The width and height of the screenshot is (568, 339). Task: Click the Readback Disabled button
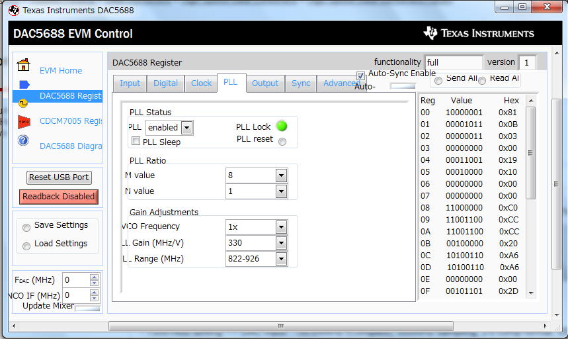pos(59,197)
